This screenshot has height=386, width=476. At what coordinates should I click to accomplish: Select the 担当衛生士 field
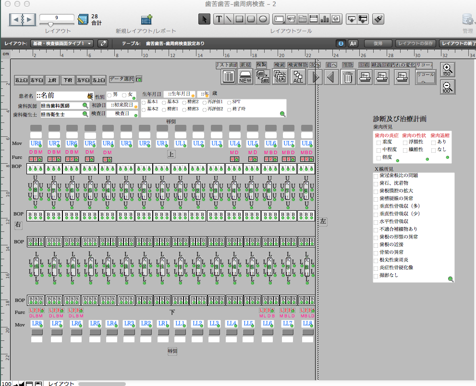(x=64, y=114)
